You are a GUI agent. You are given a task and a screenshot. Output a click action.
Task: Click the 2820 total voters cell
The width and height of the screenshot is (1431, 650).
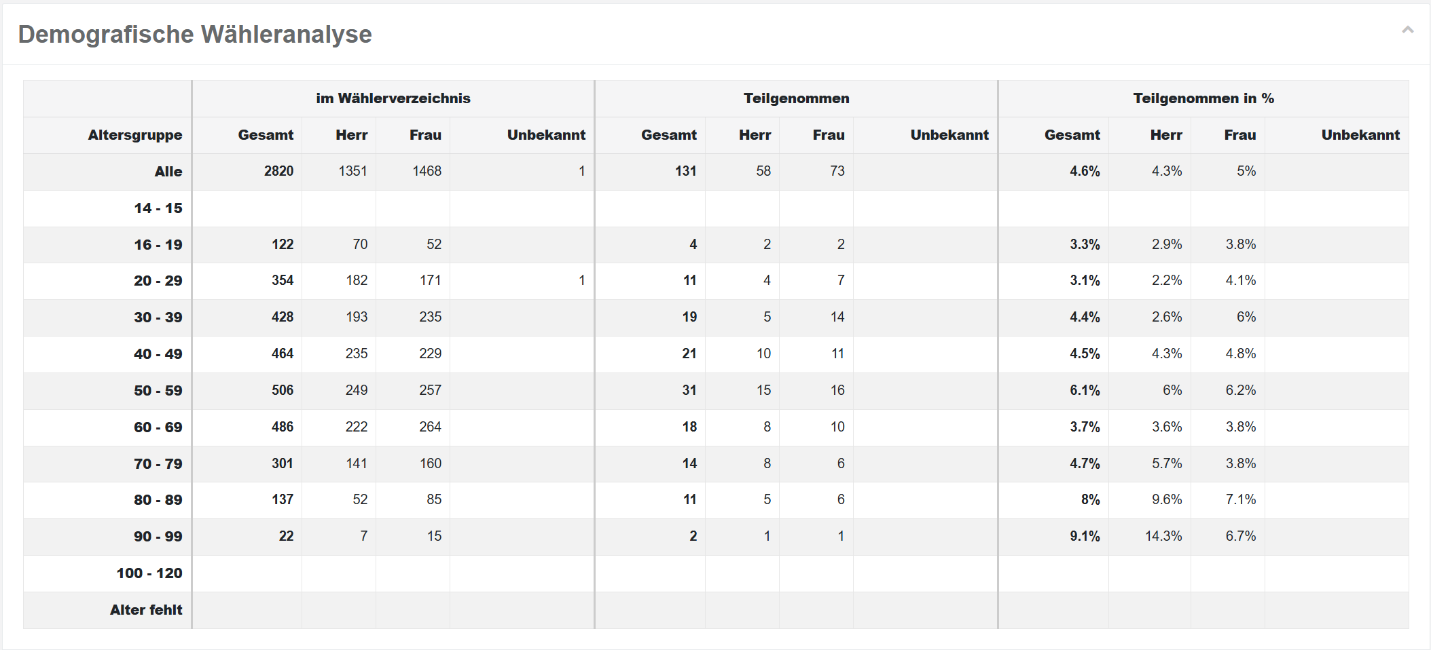(278, 172)
